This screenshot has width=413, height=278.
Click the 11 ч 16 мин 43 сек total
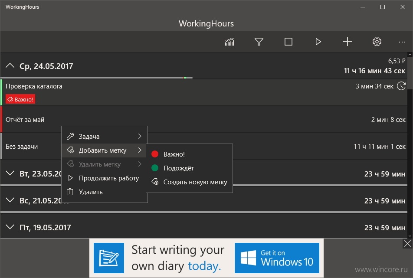coord(374,71)
